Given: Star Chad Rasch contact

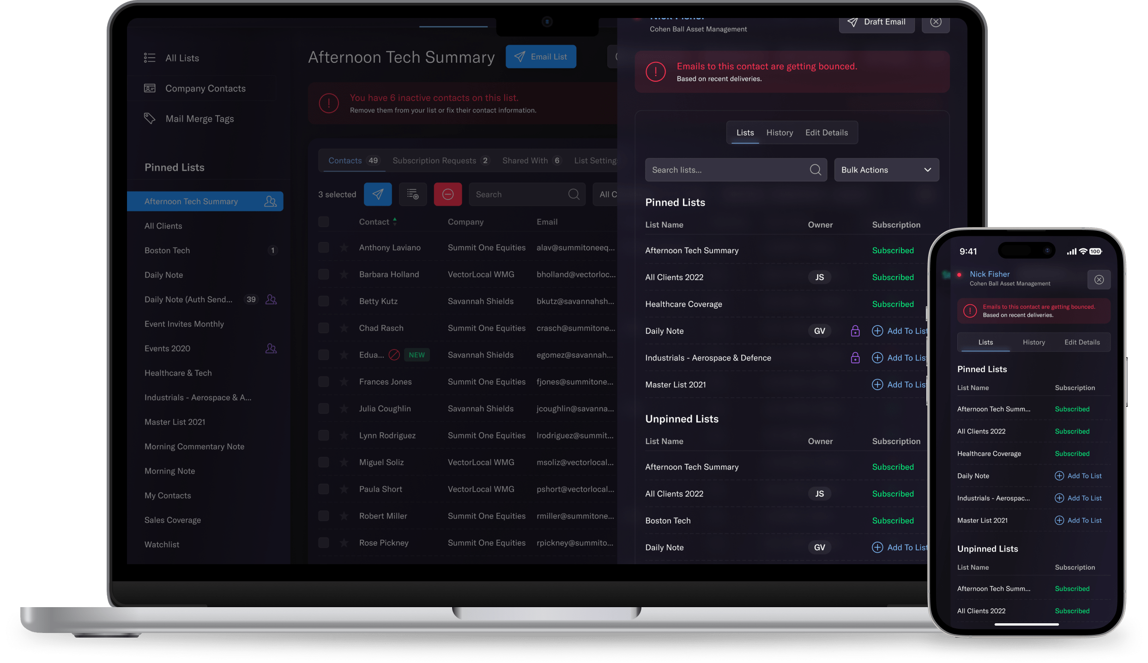Looking at the screenshot, I should [344, 328].
